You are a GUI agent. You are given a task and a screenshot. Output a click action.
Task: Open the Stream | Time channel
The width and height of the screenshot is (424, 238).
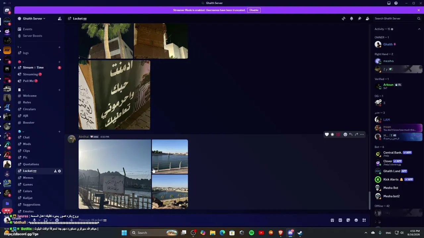(33, 67)
